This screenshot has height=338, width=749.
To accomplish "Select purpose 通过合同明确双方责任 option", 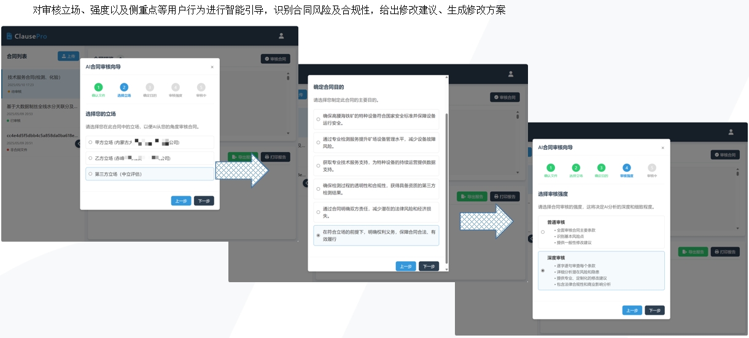I will tap(318, 212).
